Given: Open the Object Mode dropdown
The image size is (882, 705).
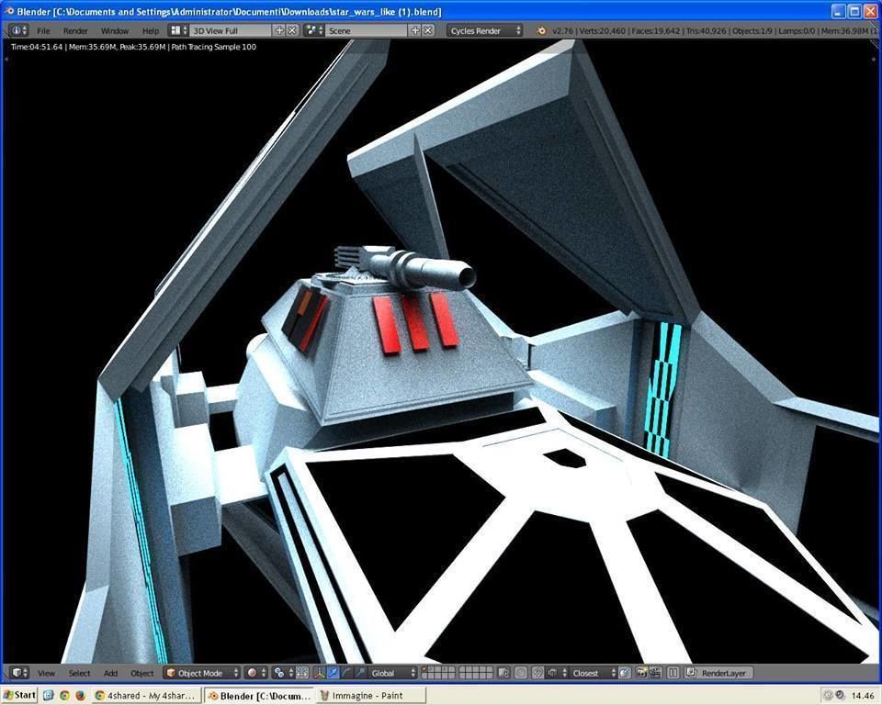Looking at the screenshot, I should pos(201,673).
